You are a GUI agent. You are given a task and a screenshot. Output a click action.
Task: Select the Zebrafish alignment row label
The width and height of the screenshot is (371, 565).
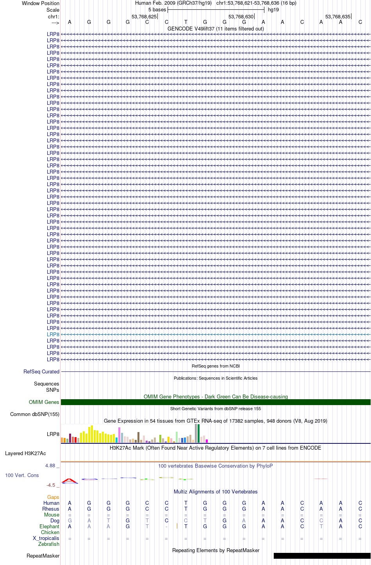pyautogui.click(x=49, y=544)
